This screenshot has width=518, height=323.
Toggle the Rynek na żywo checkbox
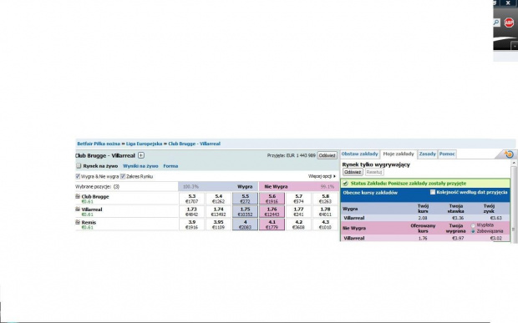(x=79, y=166)
